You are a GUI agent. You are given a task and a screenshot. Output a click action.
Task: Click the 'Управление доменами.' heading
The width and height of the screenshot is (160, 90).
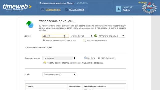pos(57,21)
